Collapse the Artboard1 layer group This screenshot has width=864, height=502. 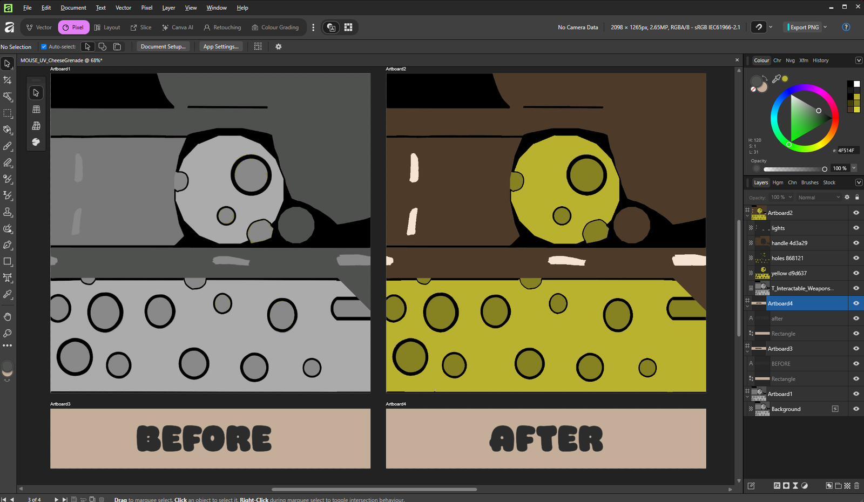coord(747,397)
